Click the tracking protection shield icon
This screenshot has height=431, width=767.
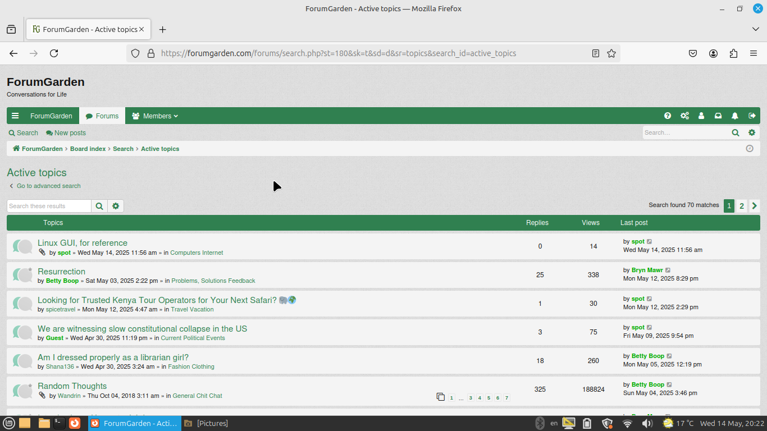click(x=135, y=53)
